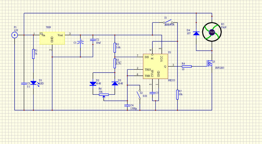Select the 'TRIG' pin label

point(148,69)
